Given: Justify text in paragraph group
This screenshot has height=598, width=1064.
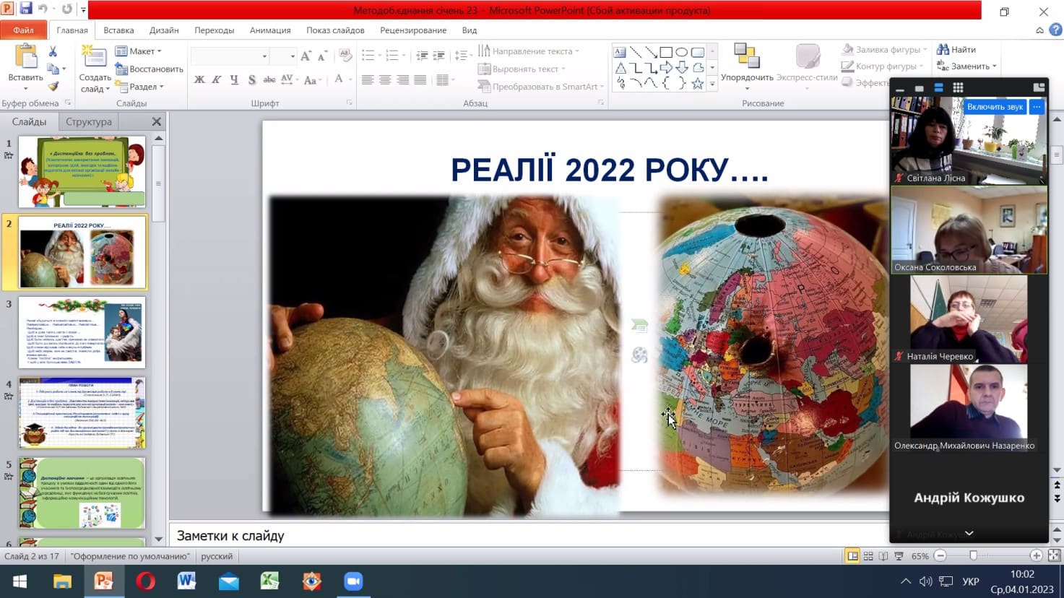Looking at the screenshot, I should (x=420, y=79).
